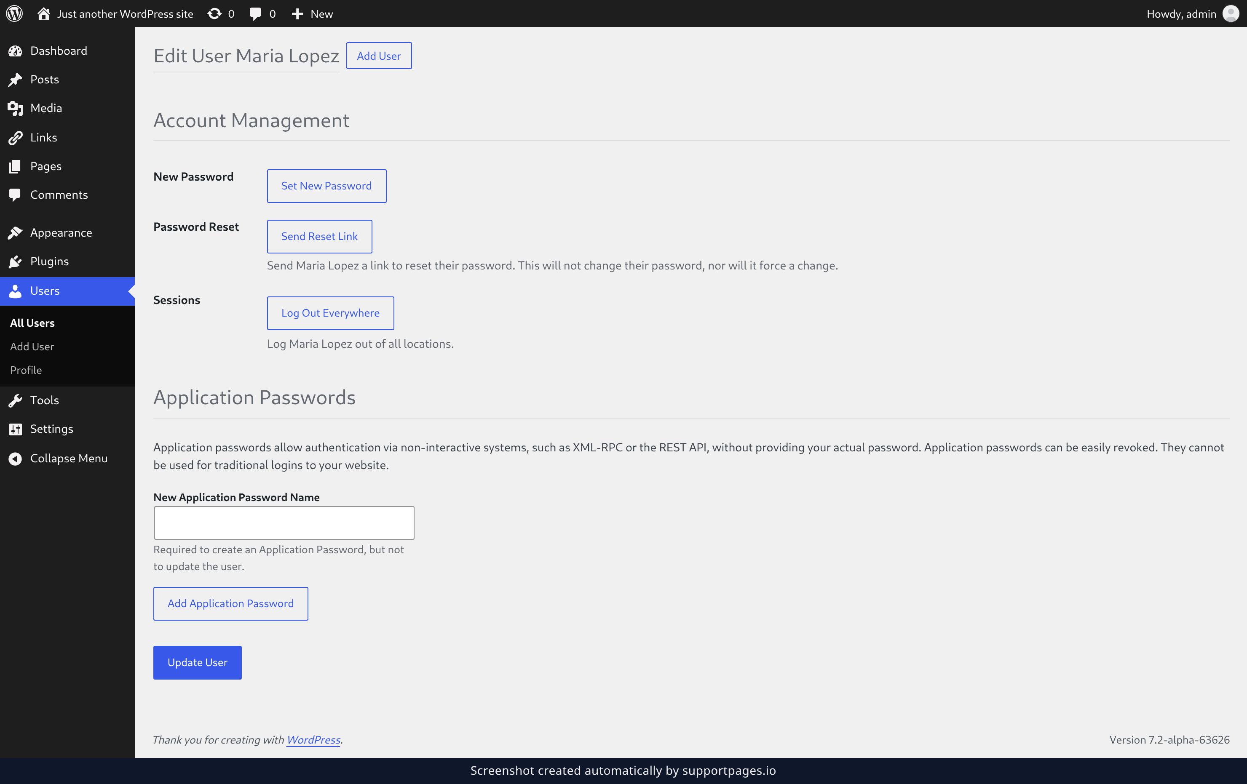Viewport: 1247px width, 784px height.
Task: Click the Update User button
Action: [197, 662]
